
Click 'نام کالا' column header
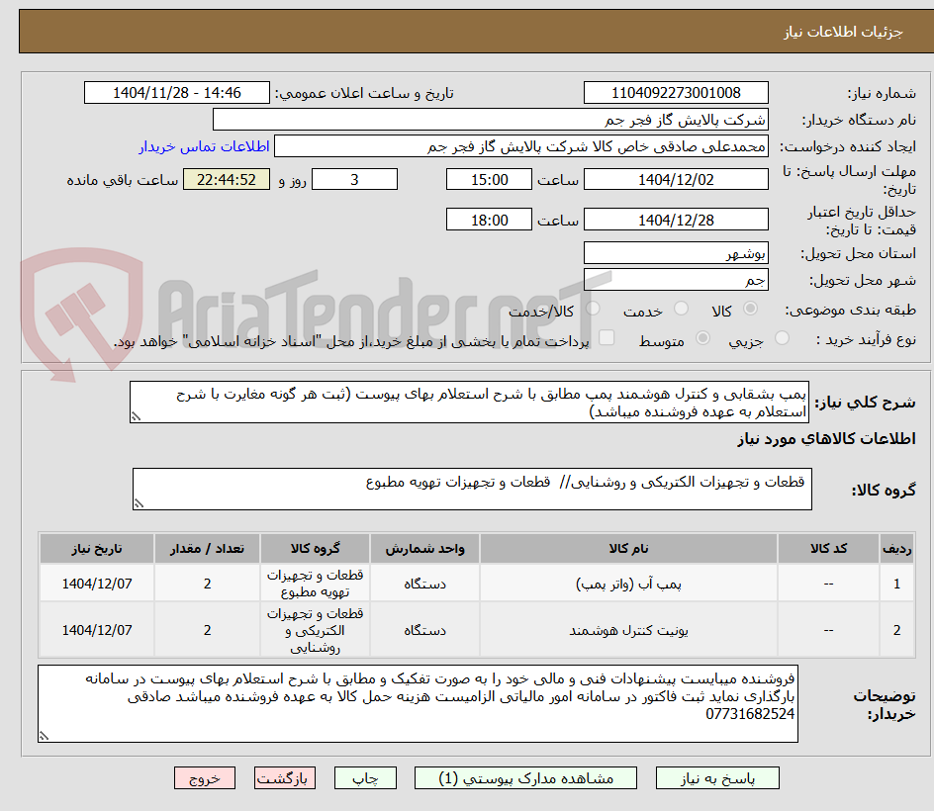(628, 548)
